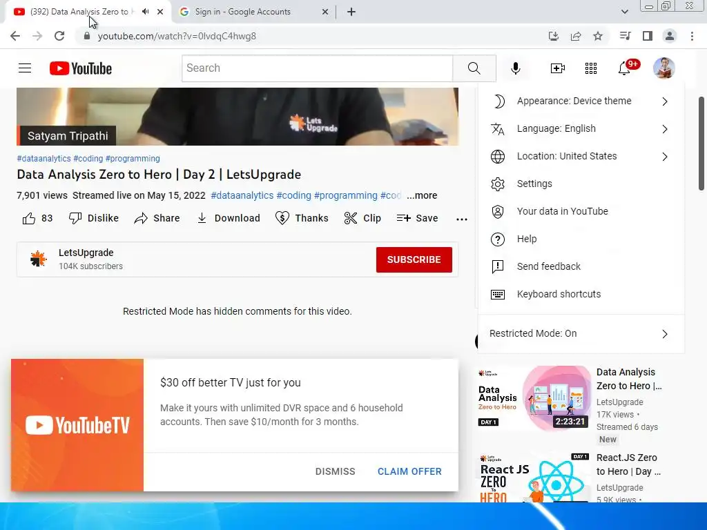The image size is (707, 530).
Task: Share this video
Action: coord(157,218)
